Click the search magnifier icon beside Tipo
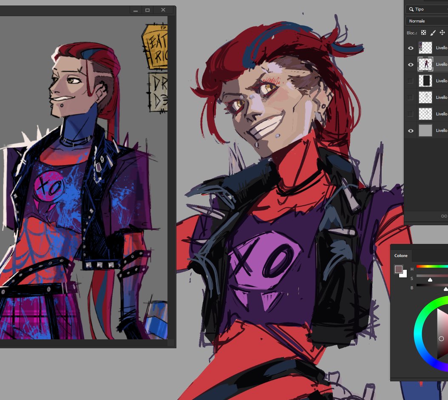The height and width of the screenshot is (400, 448). click(411, 9)
